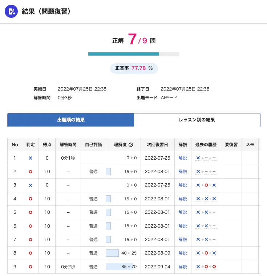Click the 普通 self-evaluation in row 2
267x276 pixels.
pos(93,172)
